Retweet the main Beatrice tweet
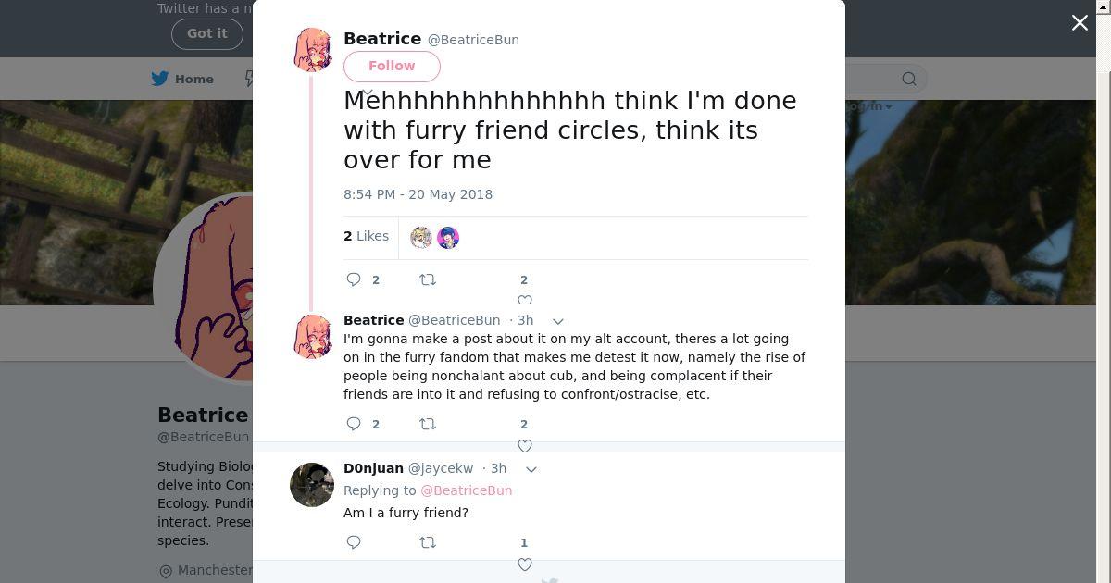 click(428, 279)
